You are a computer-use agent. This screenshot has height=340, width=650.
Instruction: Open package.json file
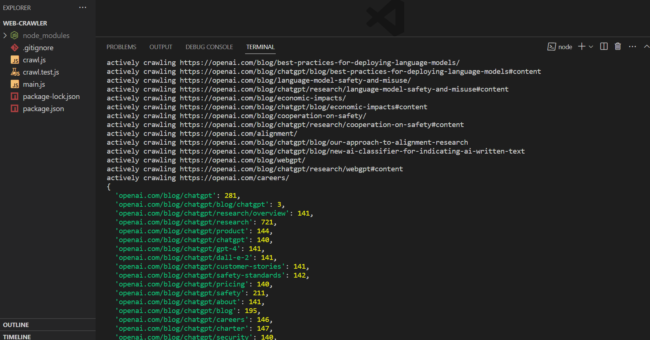44,109
